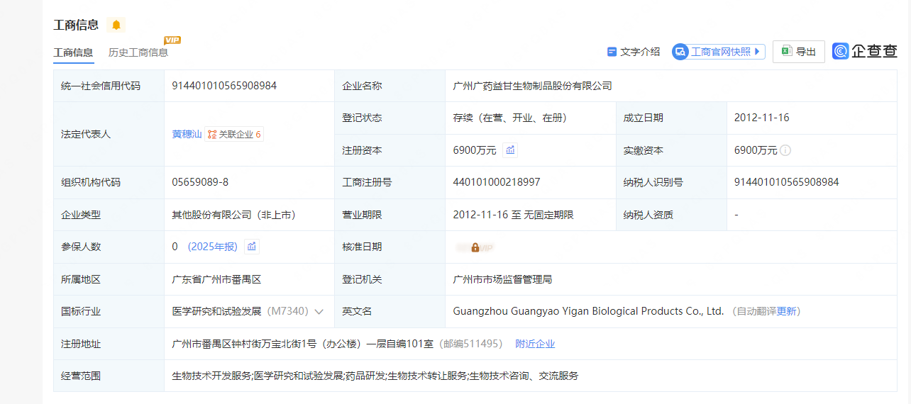This screenshot has height=404, width=911.
Task: Click the 企查查 logo
Action: 865,51
